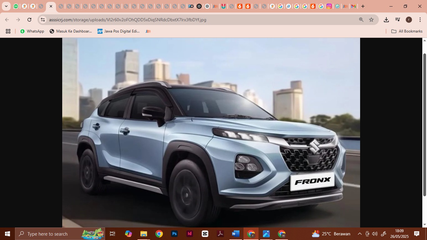
Task: Expand the tab search dropdown arrow
Action: point(6,6)
